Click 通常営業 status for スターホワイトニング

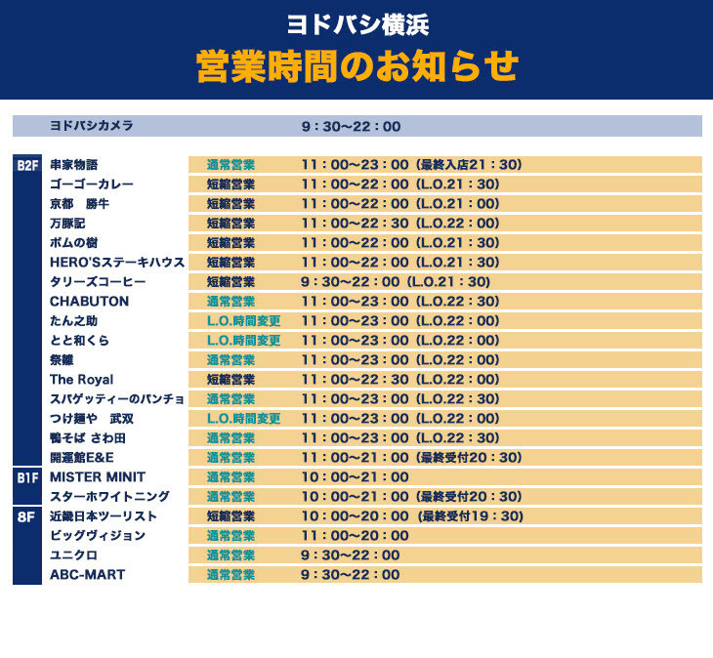click(231, 497)
